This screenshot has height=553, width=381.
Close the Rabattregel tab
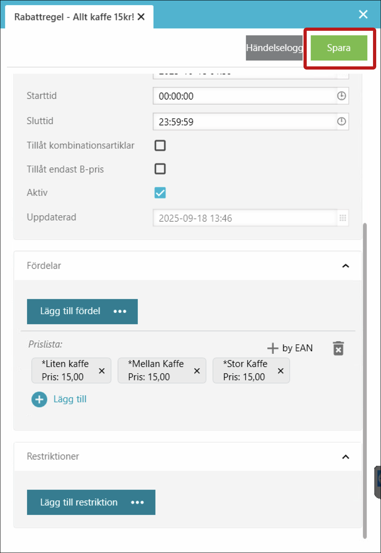pyautogui.click(x=141, y=17)
